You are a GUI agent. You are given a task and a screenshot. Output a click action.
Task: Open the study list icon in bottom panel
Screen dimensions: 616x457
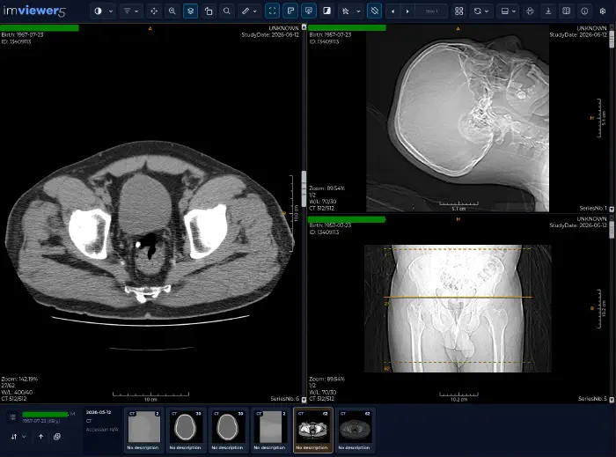click(x=12, y=416)
